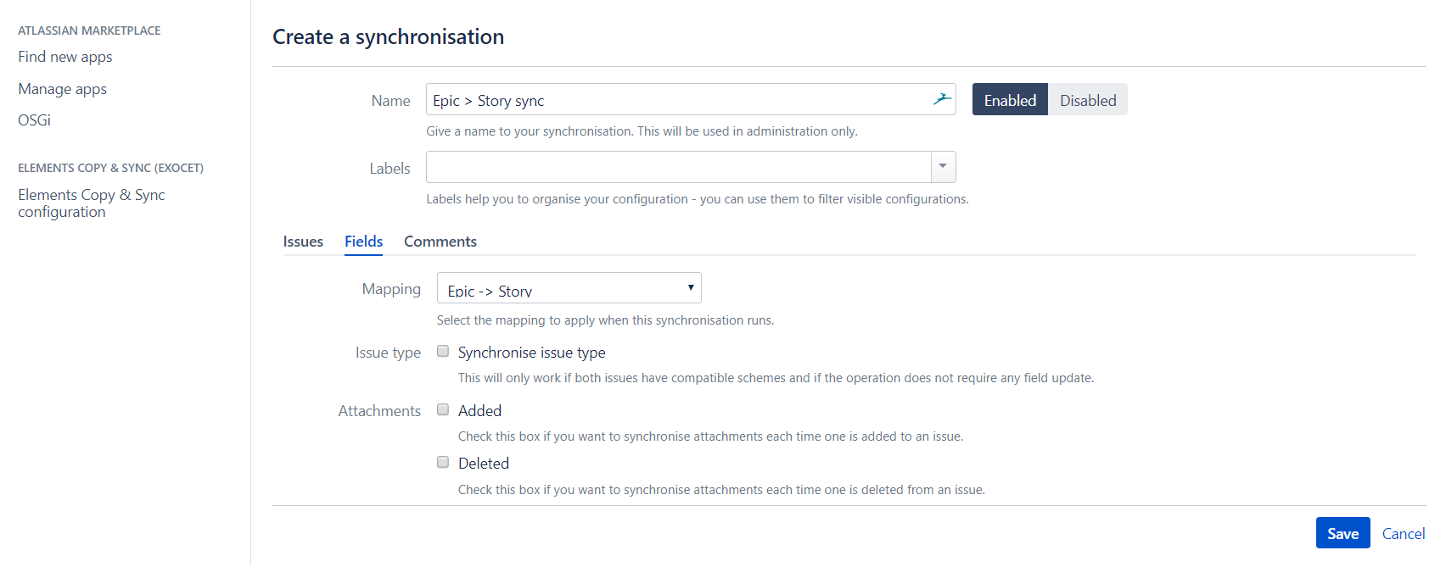Switch to the Issues tab
Viewport: 1446px width, 567px height.
click(x=303, y=242)
